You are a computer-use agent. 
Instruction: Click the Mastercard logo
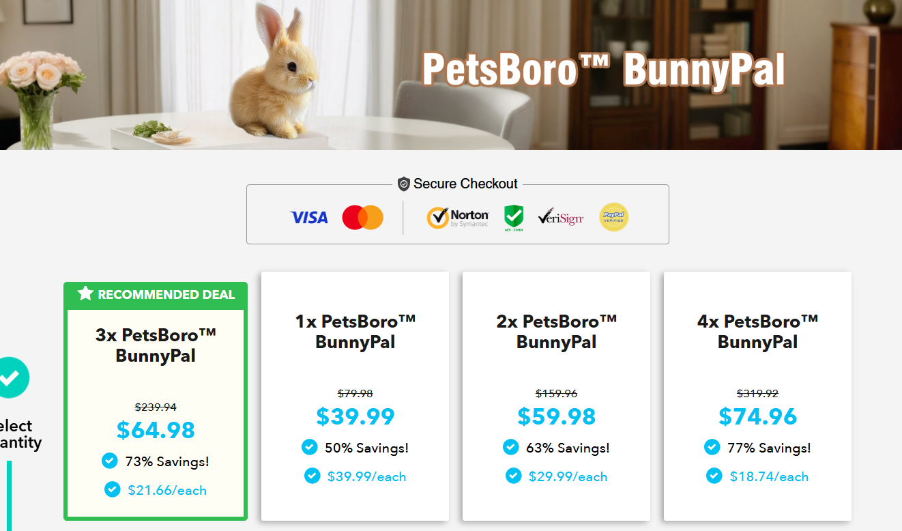pyautogui.click(x=362, y=217)
